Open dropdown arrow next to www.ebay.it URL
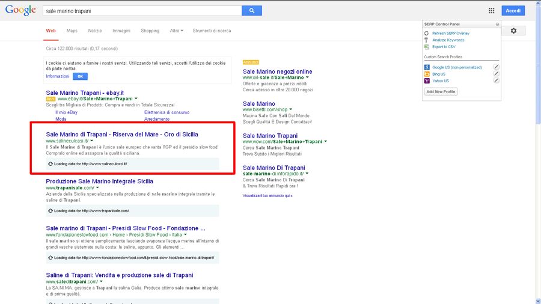This screenshot has width=541, height=304. [x=136, y=99]
